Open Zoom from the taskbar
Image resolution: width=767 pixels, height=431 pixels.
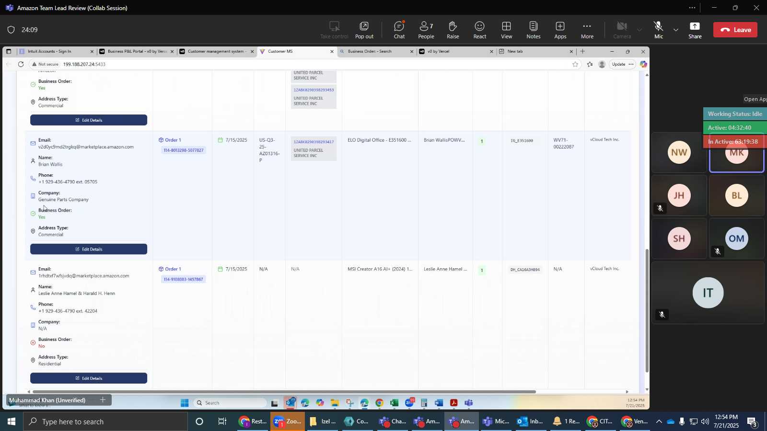(x=288, y=421)
